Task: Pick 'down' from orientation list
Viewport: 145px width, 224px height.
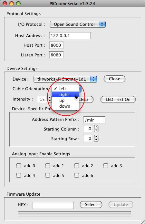Action: 65,106
